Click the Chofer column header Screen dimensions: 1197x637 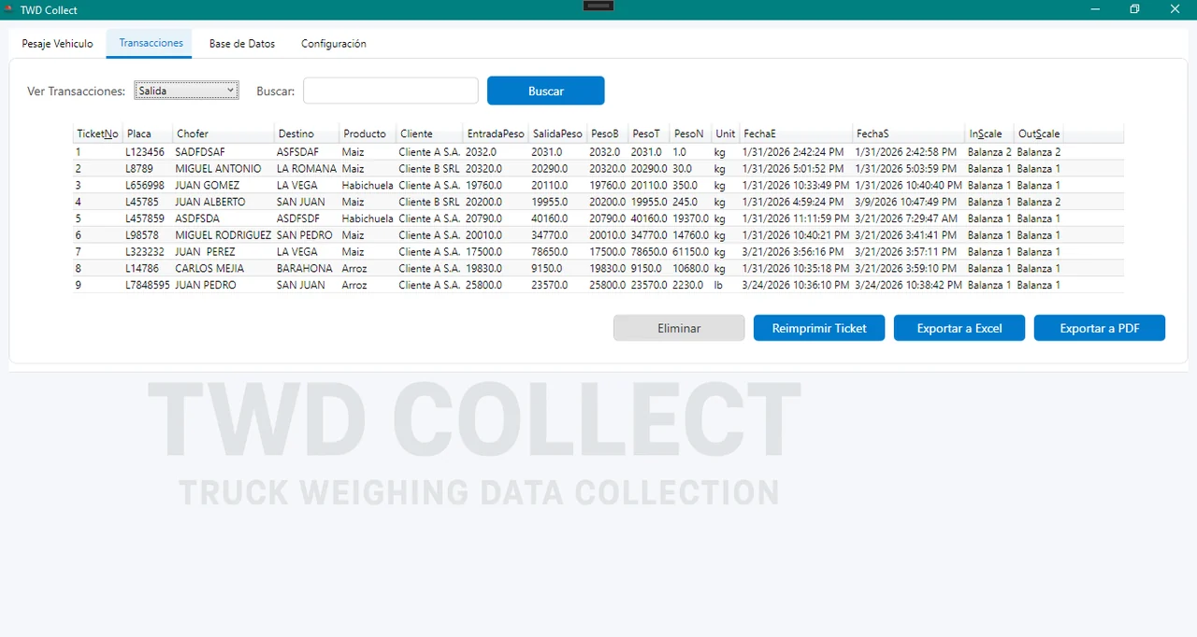point(224,134)
